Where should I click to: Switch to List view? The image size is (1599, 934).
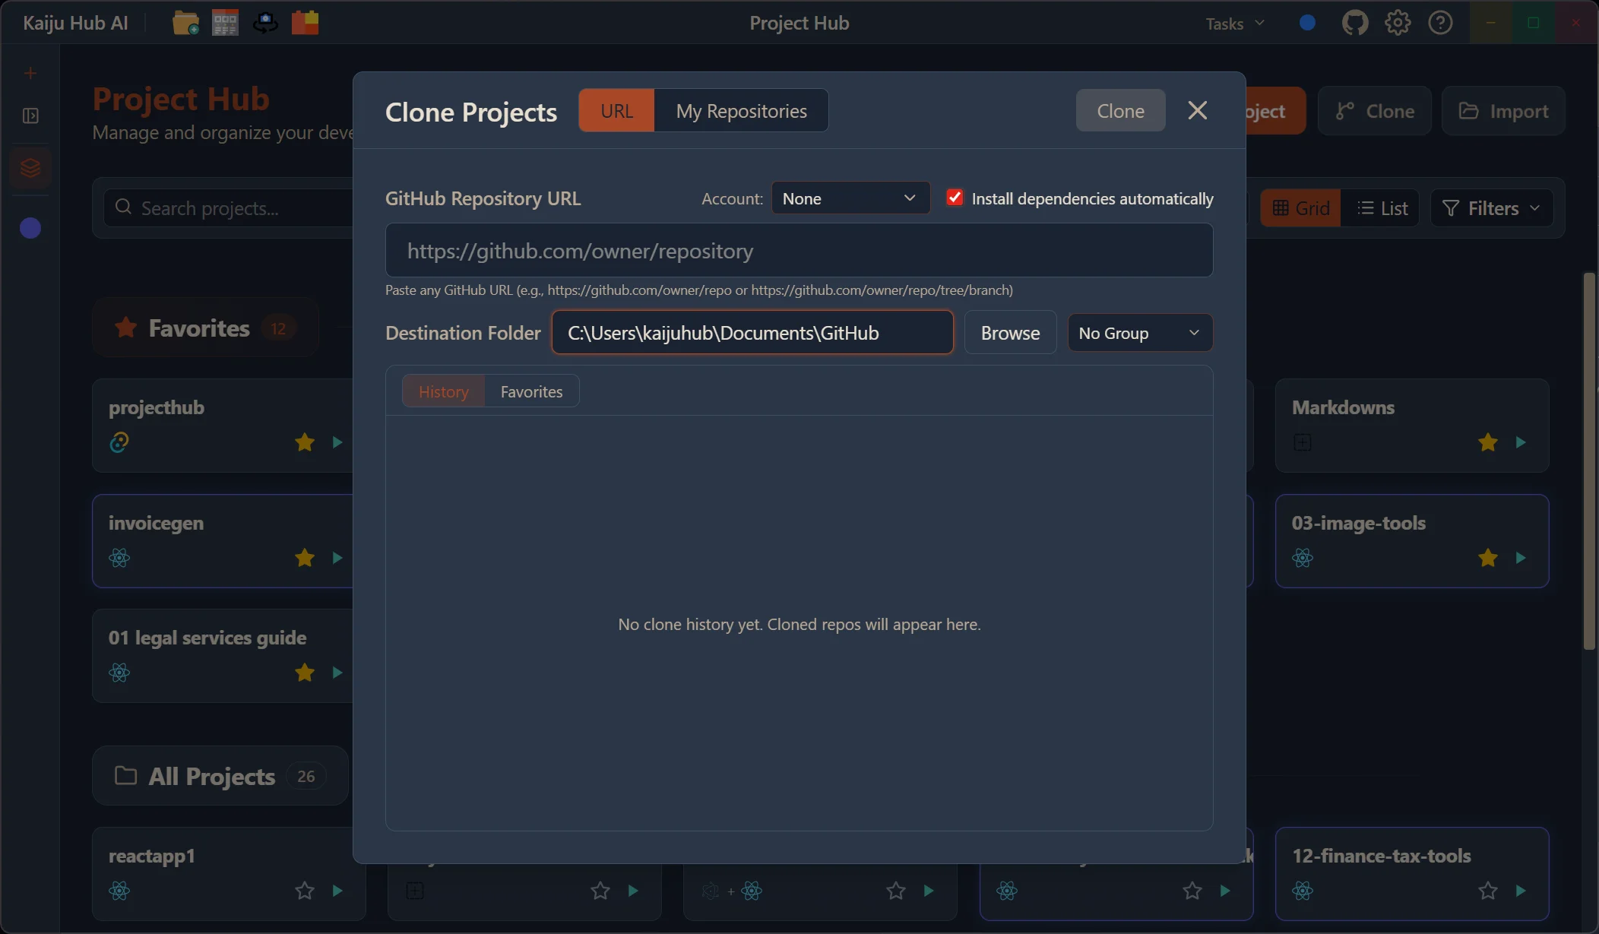pyautogui.click(x=1381, y=208)
